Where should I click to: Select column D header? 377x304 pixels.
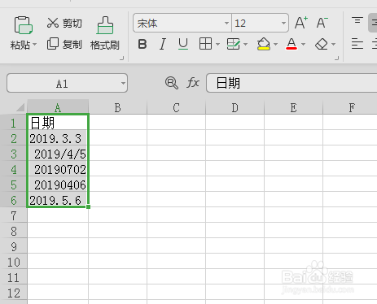coord(235,107)
